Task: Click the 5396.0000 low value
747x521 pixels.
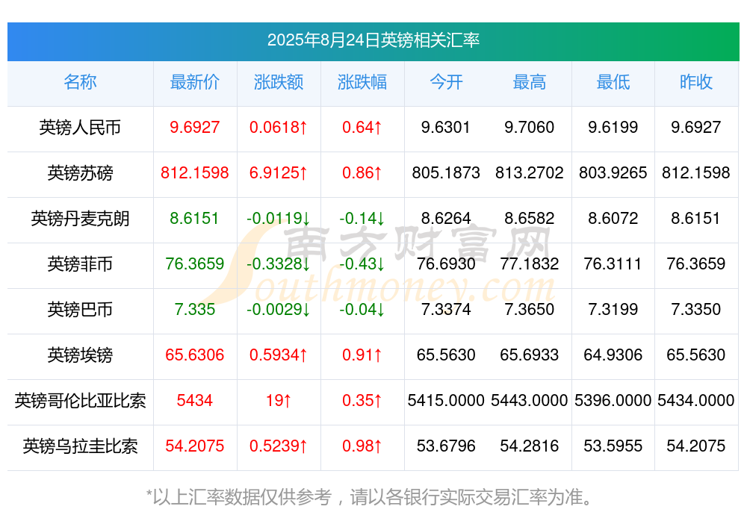Action: point(613,400)
